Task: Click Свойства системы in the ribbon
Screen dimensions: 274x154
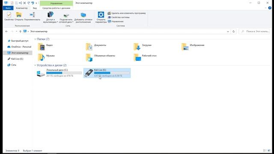Action: [x=119, y=17]
